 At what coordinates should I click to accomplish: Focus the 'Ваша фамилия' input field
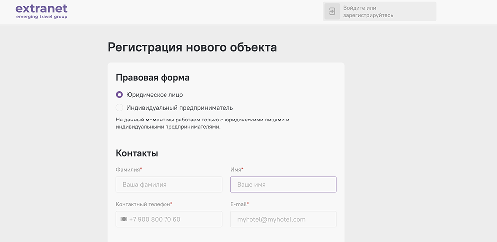click(x=169, y=184)
